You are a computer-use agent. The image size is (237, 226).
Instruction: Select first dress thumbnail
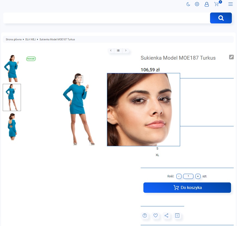tap(12, 68)
